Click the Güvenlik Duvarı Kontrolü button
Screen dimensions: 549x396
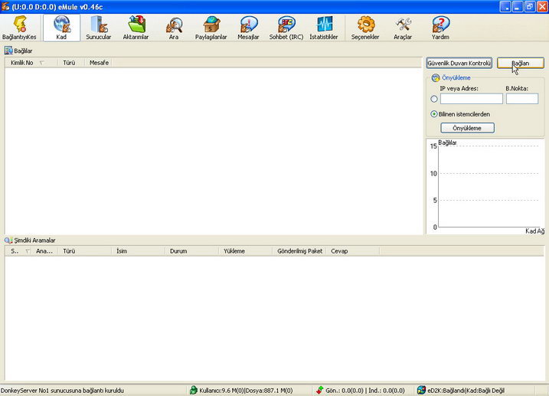click(459, 63)
